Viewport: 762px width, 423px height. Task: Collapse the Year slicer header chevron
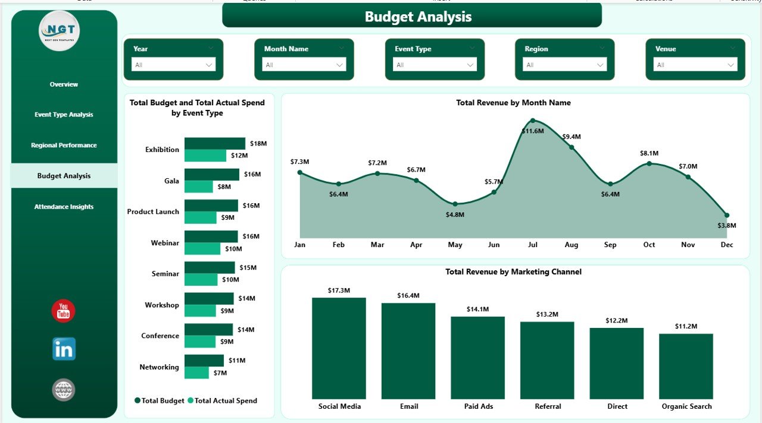pyautogui.click(x=211, y=48)
